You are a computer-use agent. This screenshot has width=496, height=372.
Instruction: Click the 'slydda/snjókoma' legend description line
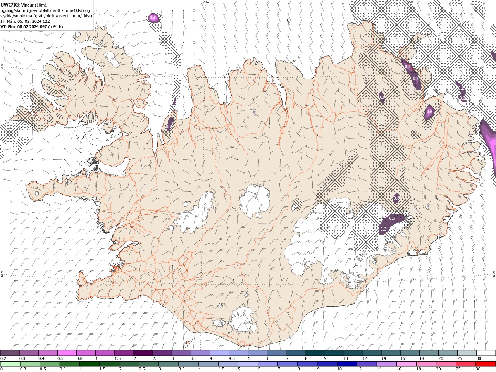[46, 16]
